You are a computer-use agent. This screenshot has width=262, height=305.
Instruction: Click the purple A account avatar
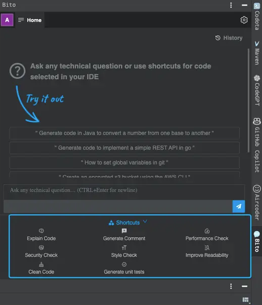(7, 20)
